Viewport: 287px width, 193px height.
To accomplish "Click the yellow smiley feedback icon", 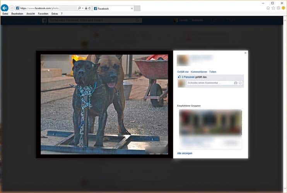I will (x=283, y=8).
